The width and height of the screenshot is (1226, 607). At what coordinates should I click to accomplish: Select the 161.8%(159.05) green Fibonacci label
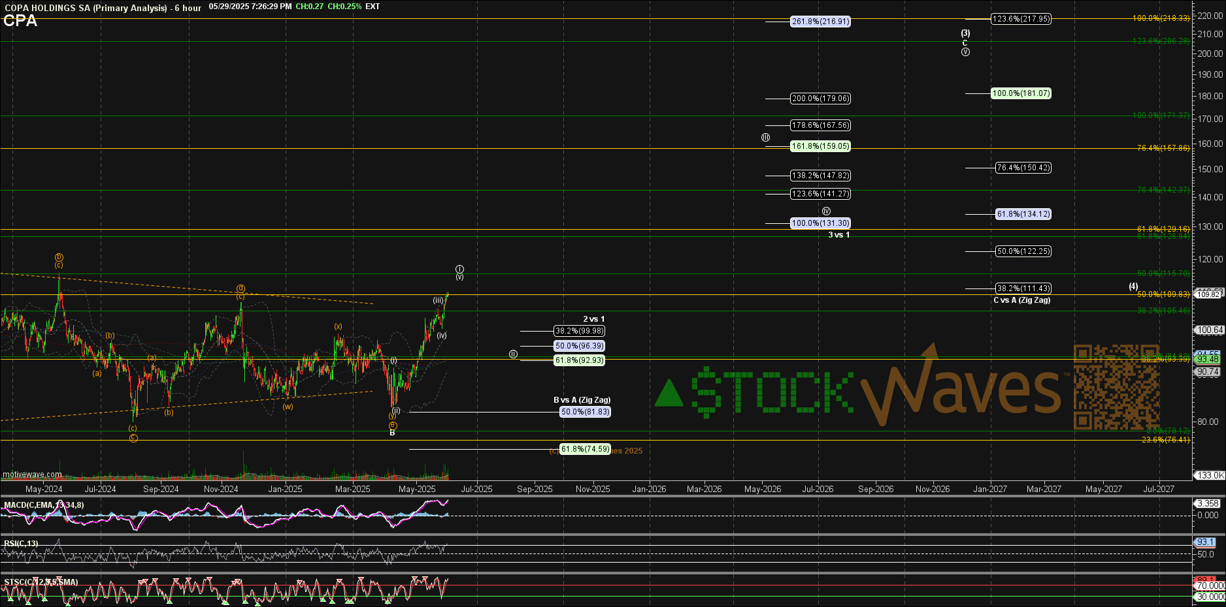tap(820, 146)
